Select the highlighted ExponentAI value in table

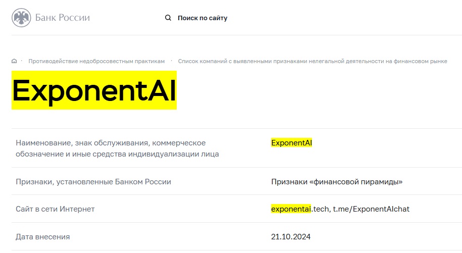tap(291, 143)
